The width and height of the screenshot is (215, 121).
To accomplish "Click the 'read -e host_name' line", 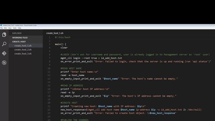I will pyautogui.click(x=73, y=75).
